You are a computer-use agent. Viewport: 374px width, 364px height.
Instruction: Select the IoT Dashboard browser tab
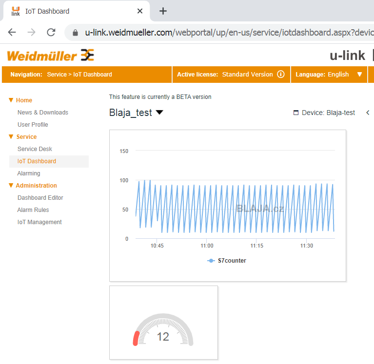click(x=76, y=11)
